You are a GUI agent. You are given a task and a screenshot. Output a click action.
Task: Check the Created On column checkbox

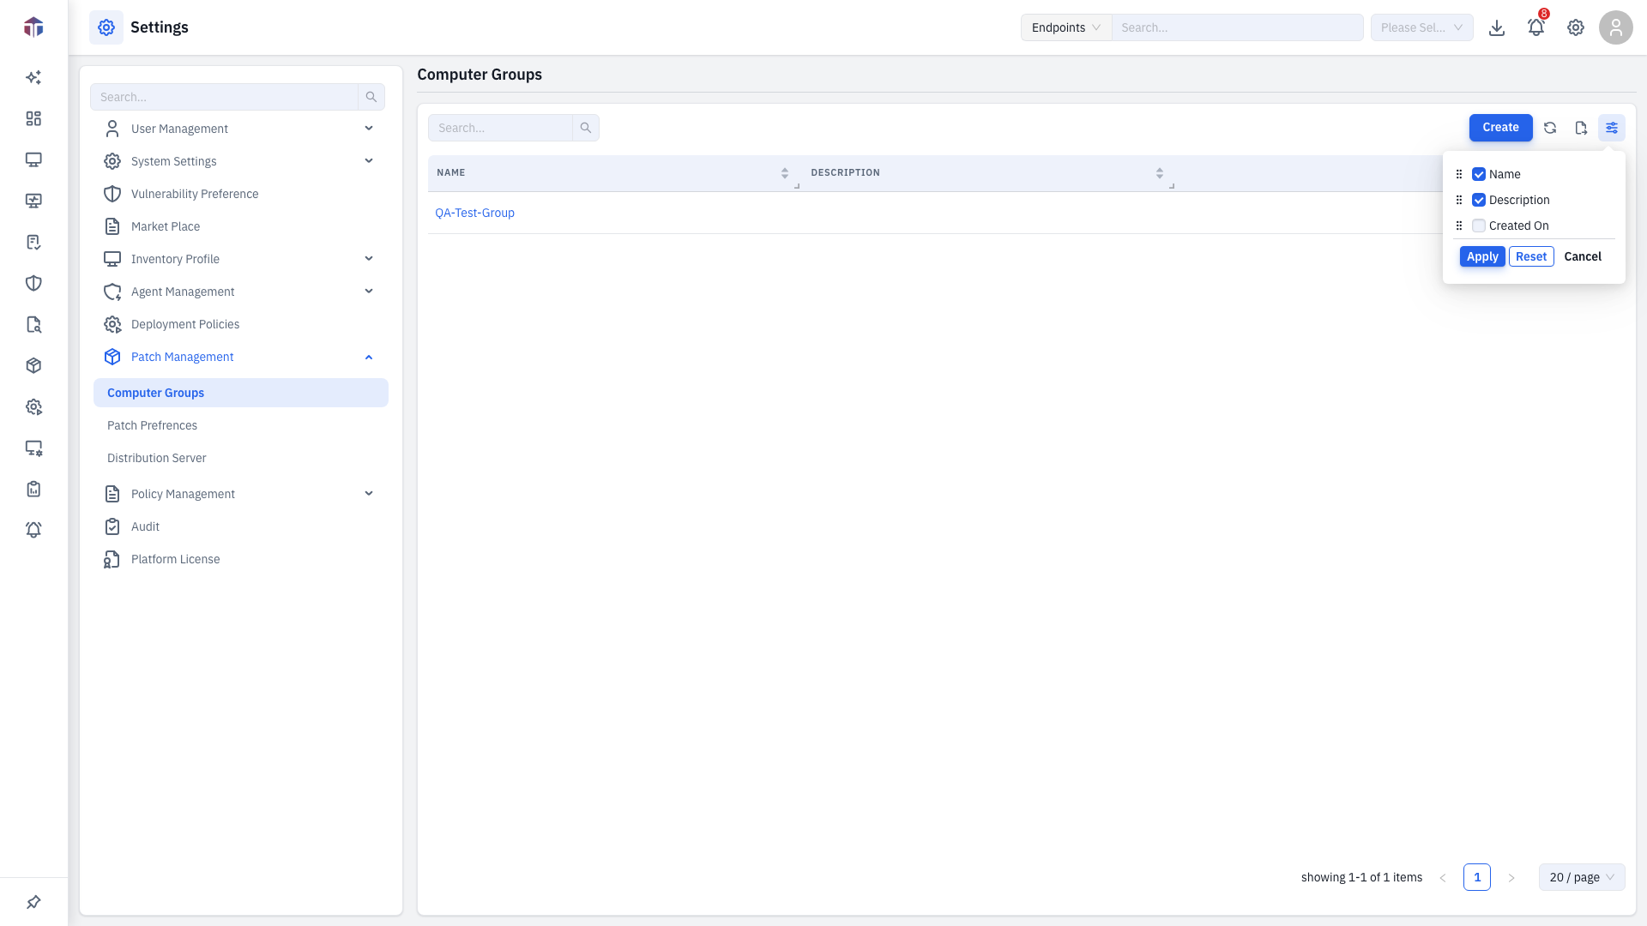pyautogui.click(x=1479, y=225)
